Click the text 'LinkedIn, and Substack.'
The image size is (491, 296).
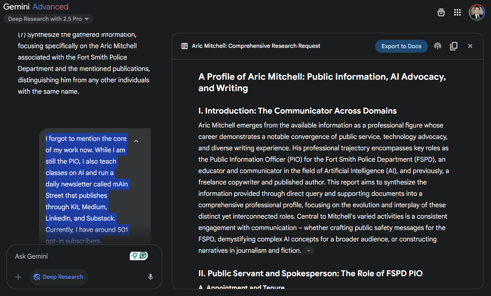pos(80,218)
